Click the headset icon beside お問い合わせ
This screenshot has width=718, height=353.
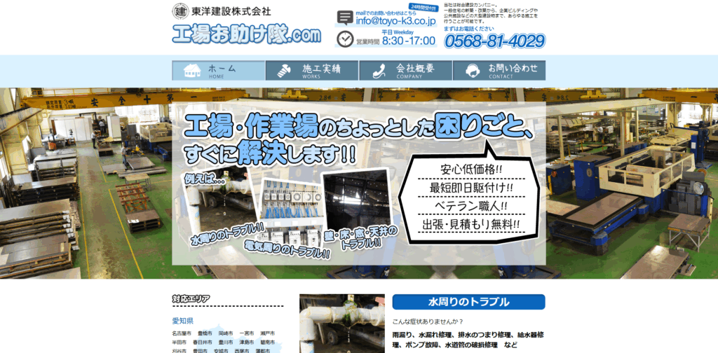pos(473,71)
